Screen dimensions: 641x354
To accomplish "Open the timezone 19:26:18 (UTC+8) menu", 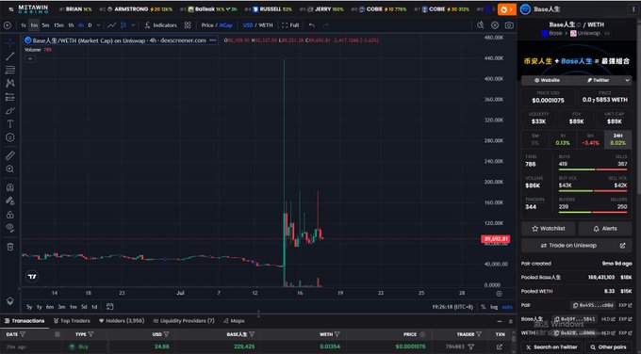I will coord(452,307).
